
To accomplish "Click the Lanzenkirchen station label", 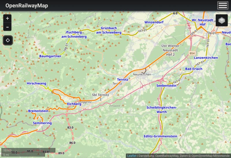I will coord(206,58).
